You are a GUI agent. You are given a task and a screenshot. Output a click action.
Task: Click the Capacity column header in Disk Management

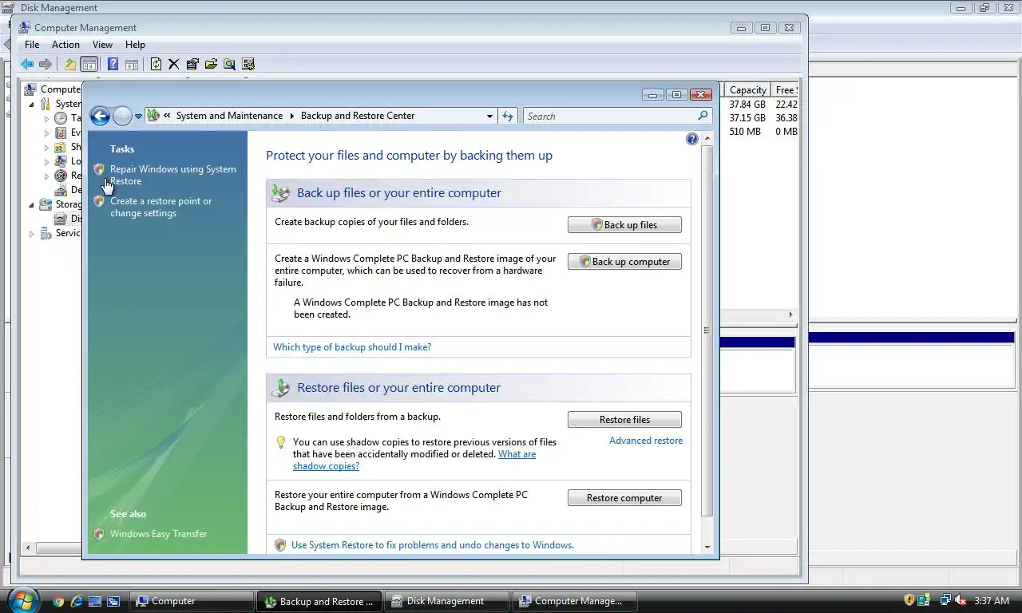[x=747, y=90]
